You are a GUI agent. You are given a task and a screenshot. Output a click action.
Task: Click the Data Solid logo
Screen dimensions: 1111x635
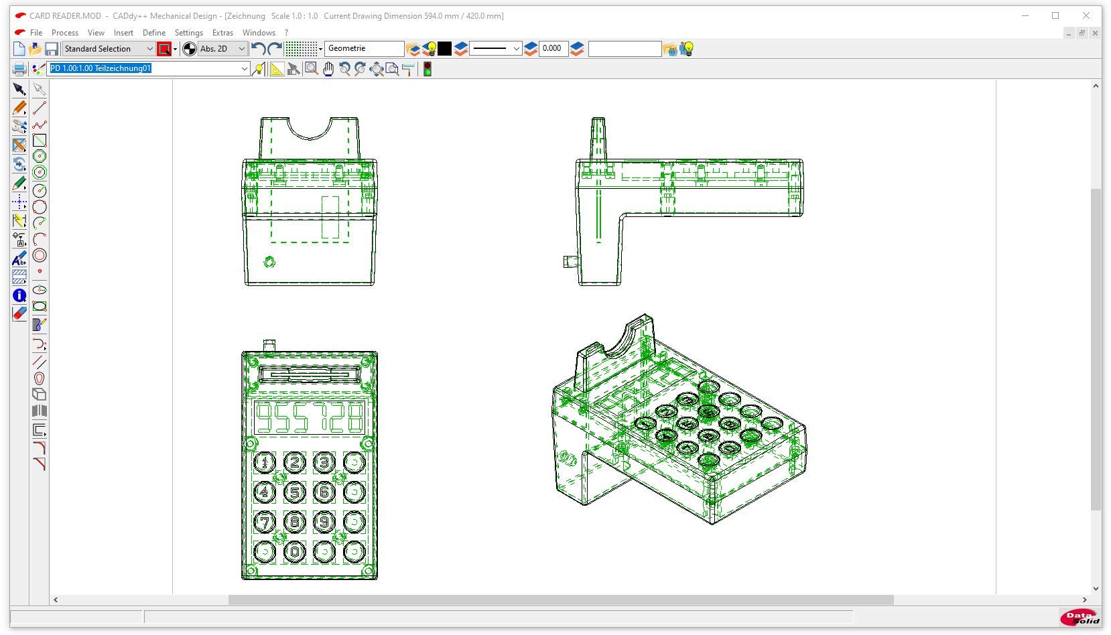[1080, 617]
